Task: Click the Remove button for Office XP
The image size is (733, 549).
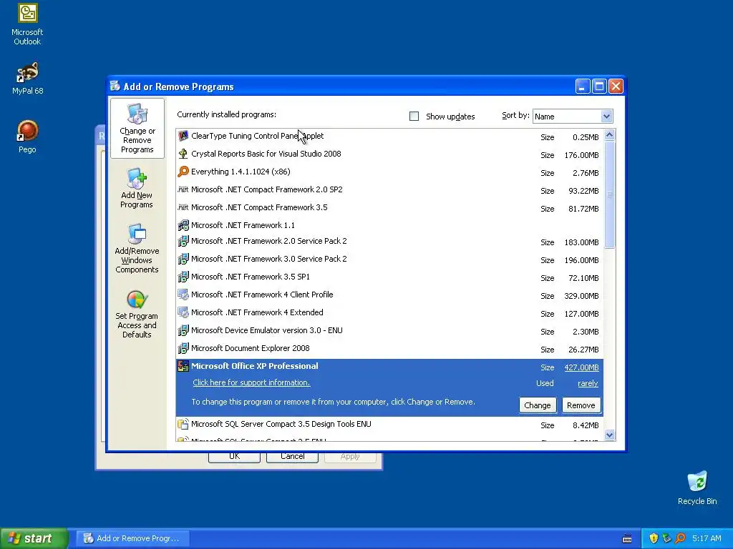Action: pyautogui.click(x=581, y=405)
